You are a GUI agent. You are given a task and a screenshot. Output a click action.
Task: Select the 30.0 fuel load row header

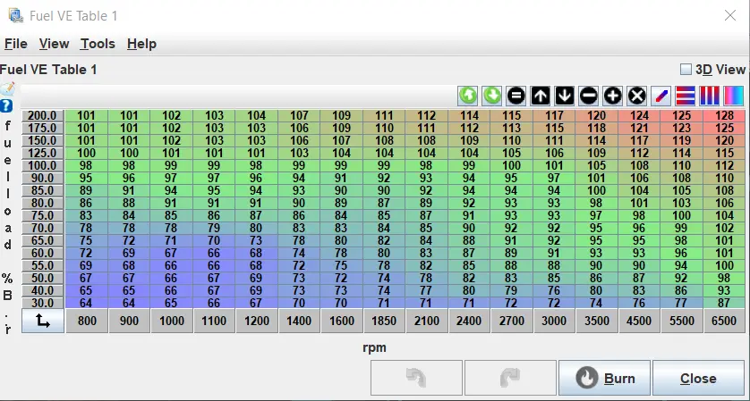43,303
